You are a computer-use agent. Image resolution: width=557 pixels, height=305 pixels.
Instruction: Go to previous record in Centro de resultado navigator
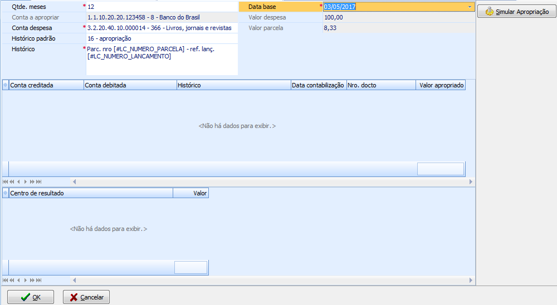[x=18, y=280]
